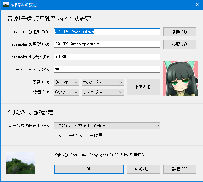
Task: Open the 音声合成の高速化 thread acceleration dropdown
Action: click(107, 126)
